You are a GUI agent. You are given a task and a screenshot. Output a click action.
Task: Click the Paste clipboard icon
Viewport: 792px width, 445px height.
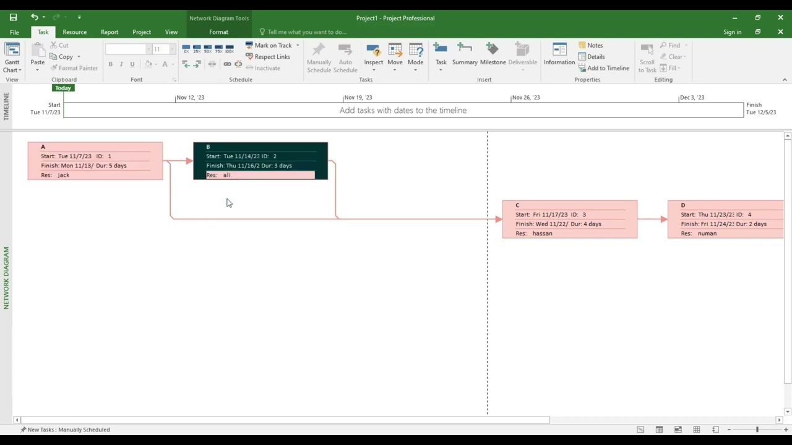38,51
